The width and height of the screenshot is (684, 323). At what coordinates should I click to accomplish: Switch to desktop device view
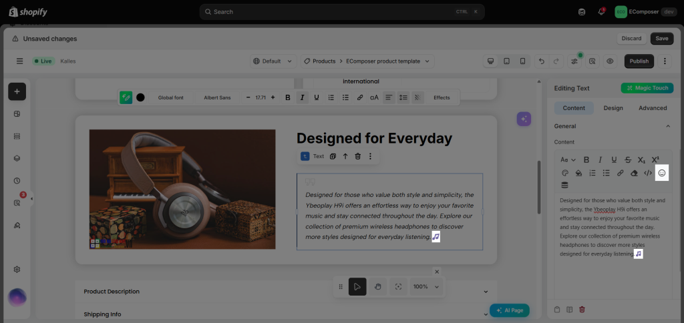point(491,61)
